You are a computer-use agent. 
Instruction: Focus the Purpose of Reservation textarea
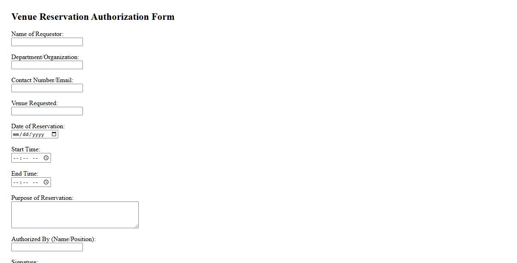pyautogui.click(x=75, y=215)
